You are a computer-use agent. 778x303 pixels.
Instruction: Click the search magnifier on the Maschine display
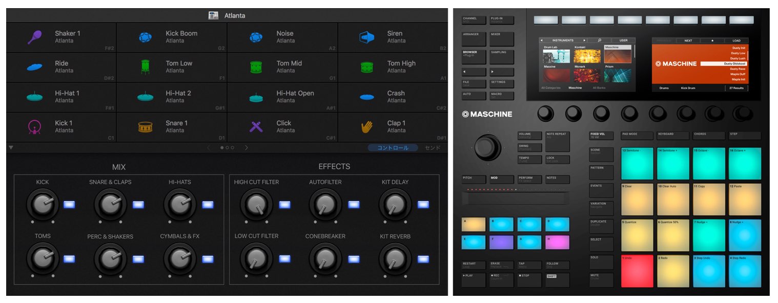[600, 40]
